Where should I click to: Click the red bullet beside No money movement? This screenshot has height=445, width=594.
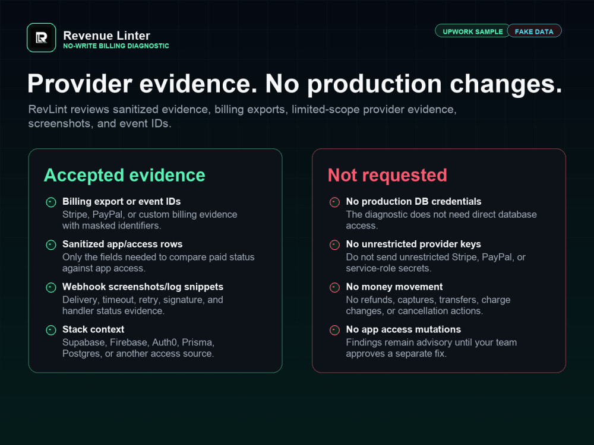[x=334, y=288]
